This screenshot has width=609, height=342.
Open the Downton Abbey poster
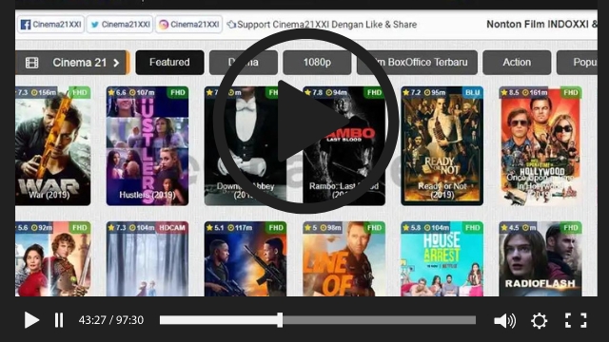pos(246,145)
